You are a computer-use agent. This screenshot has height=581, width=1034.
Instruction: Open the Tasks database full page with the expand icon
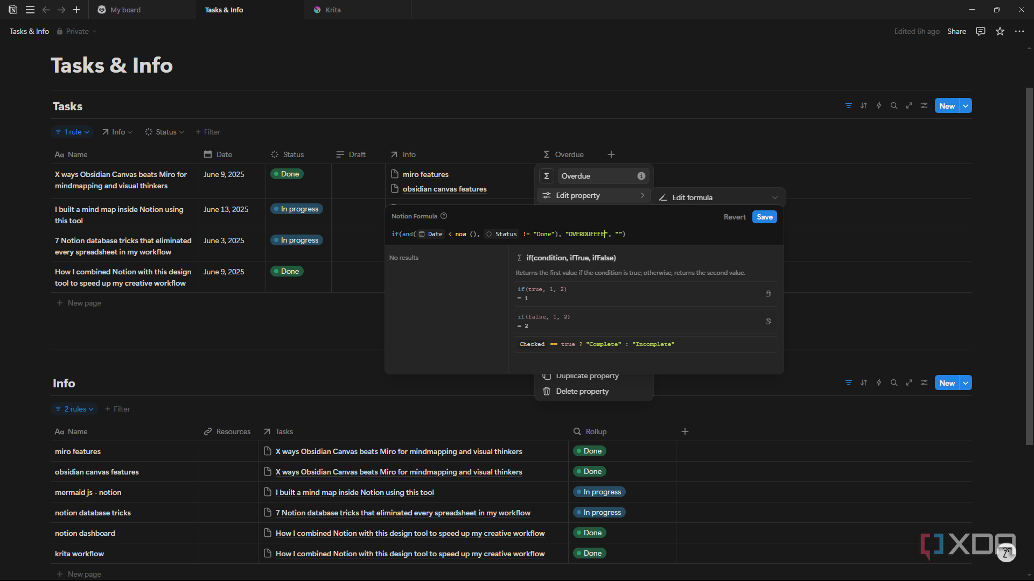(x=909, y=106)
